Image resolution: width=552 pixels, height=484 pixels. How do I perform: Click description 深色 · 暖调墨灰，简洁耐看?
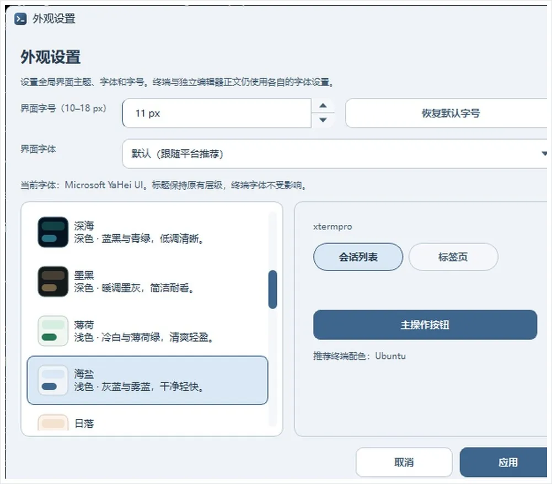(134, 288)
